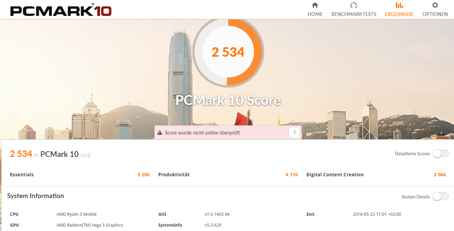The image size is (454, 231).
Task: Click the System Information heading
Action: [x=35, y=196]
